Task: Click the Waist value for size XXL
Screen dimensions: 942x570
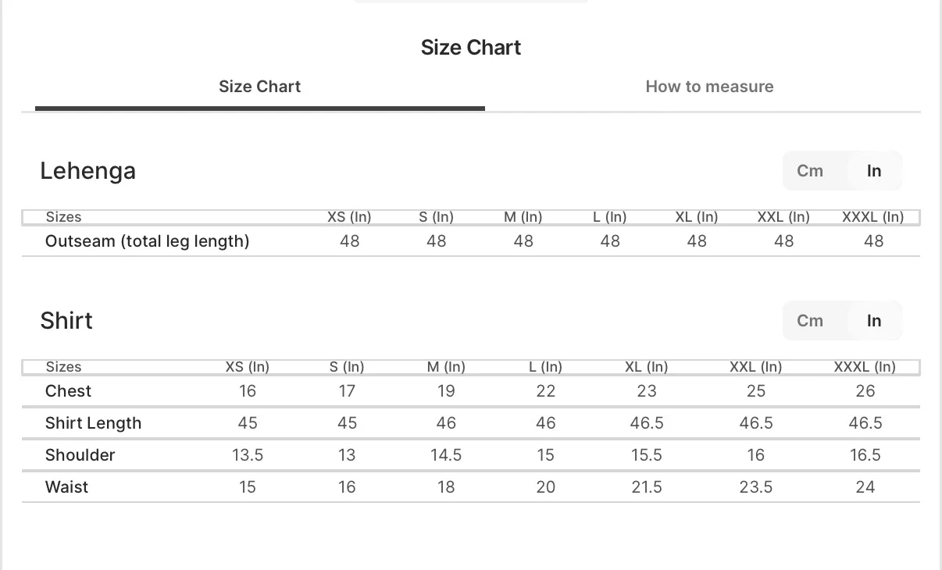Action: coord(755,487)
